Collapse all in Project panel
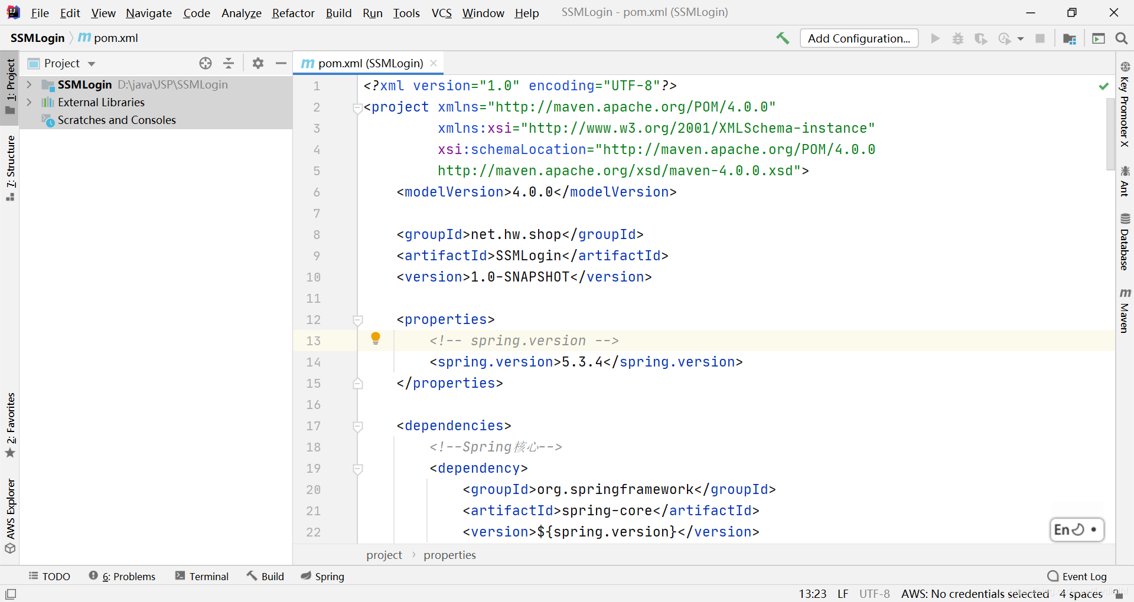1134x602 pixels. click(229, 63)
